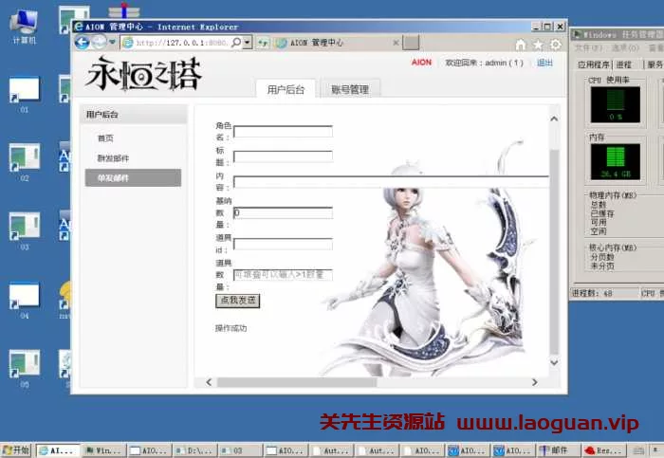This screenshot has height=458, width=664.
Task: Click the search magnifier in the address bar
Action: click(236, 43)
